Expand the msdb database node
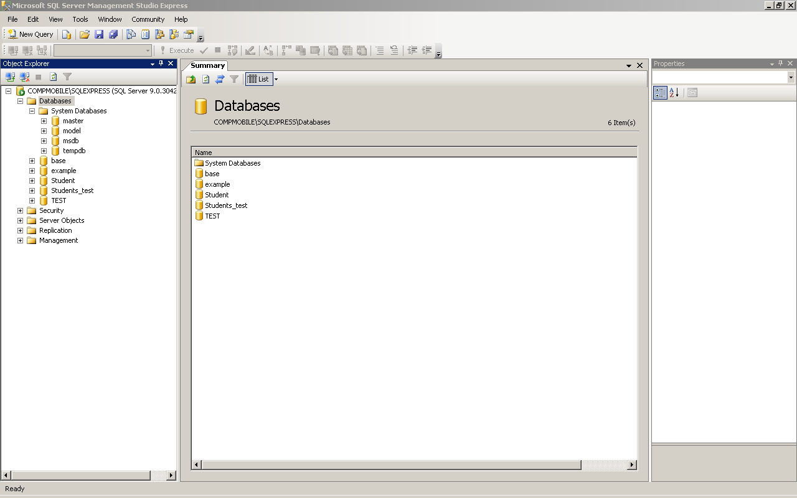Viewport: 797px width, 498px height. pos(44,141)
